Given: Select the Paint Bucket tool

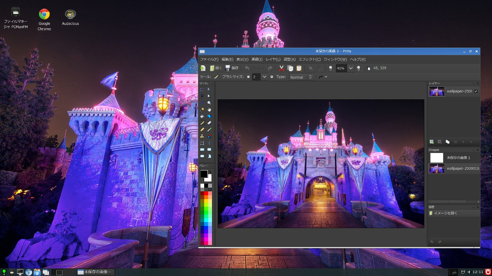Looking at the screenshot, I should click(202, 116).
